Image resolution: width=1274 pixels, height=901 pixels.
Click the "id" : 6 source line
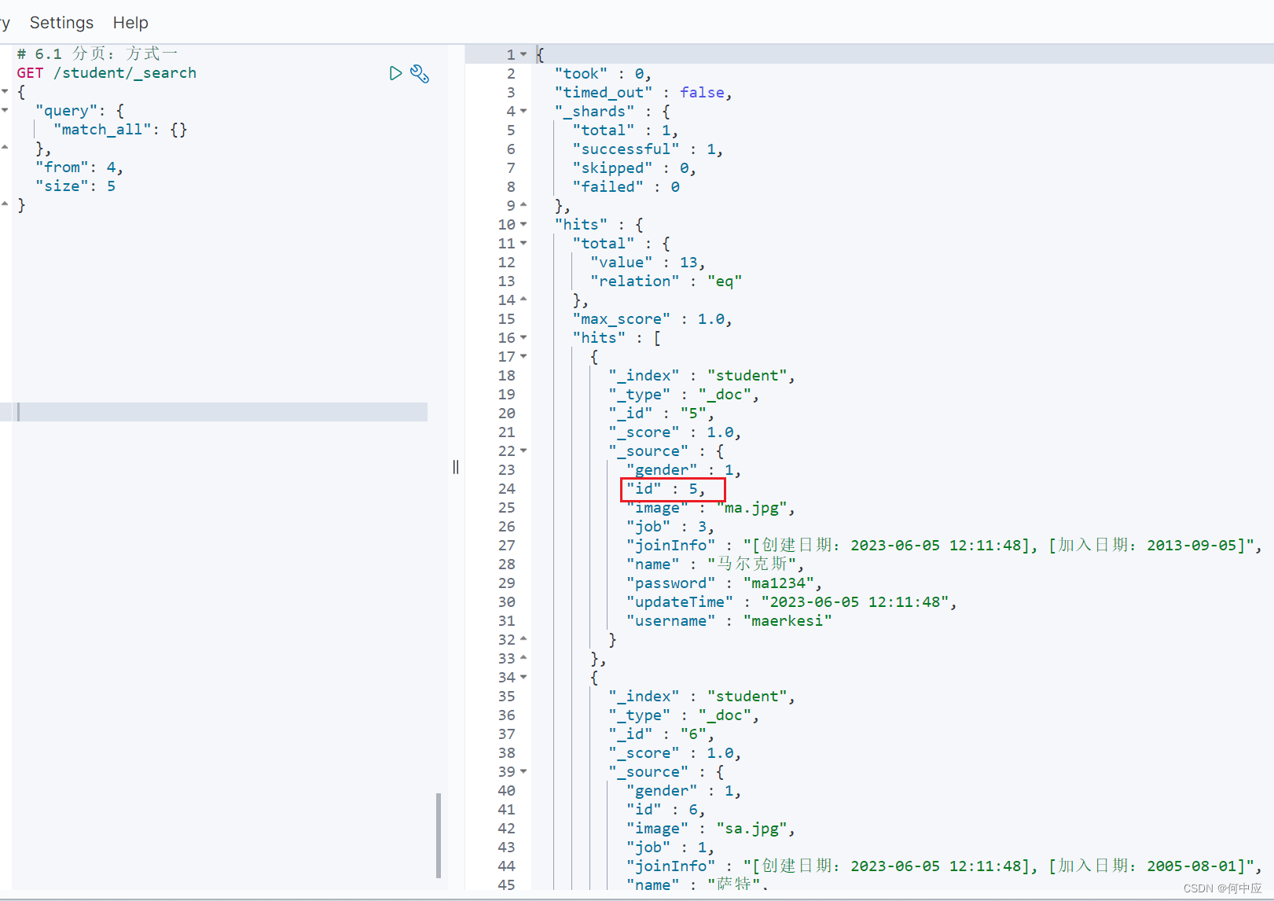tap(666, 809)
